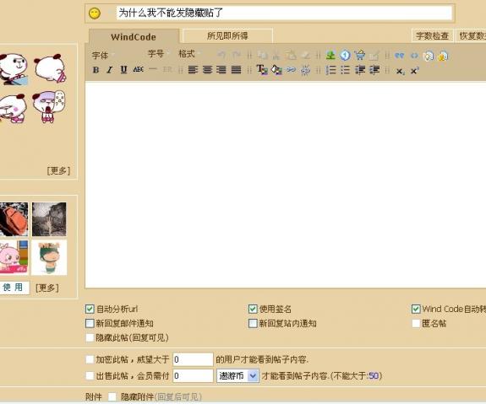Enable the 新回复邮件通知 checkbox
The width and height of the screenshot is (486, 404).
tap(90, 323)
